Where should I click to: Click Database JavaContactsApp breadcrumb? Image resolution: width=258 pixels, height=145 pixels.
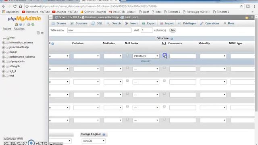tap(100, 17)
